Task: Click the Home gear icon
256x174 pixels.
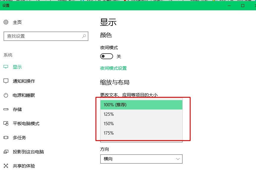Action: click(x=6, y=22)
